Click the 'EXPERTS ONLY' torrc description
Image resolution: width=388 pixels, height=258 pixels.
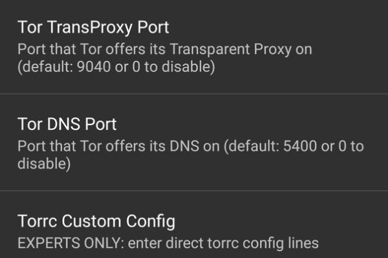coord(167,243)
